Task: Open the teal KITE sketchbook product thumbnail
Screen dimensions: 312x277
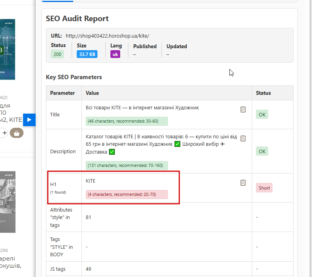Action: 7,49
